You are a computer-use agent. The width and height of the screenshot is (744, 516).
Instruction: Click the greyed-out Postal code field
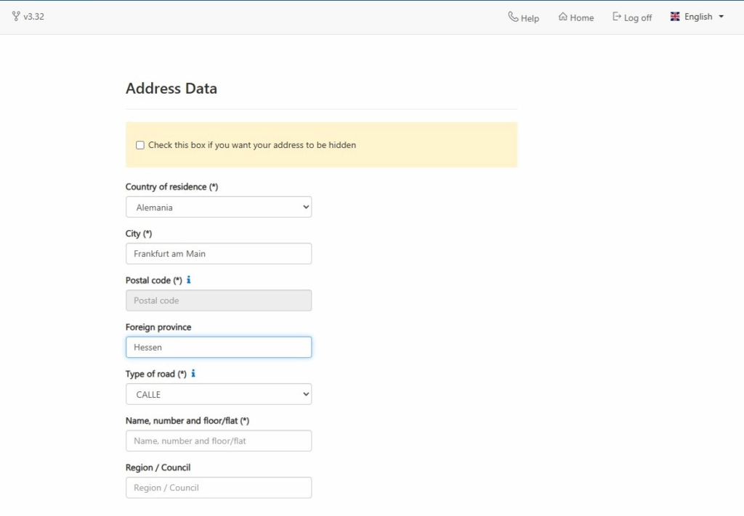[218, 300]
